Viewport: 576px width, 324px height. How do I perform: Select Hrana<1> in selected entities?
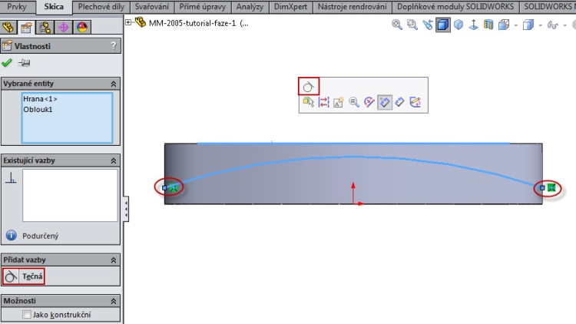[x=40, y=99]
